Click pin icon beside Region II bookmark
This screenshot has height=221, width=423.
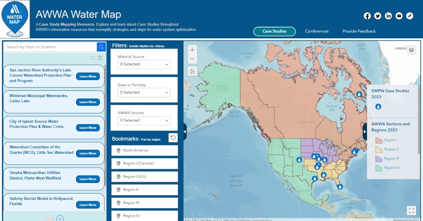click(x=118, y=190)
